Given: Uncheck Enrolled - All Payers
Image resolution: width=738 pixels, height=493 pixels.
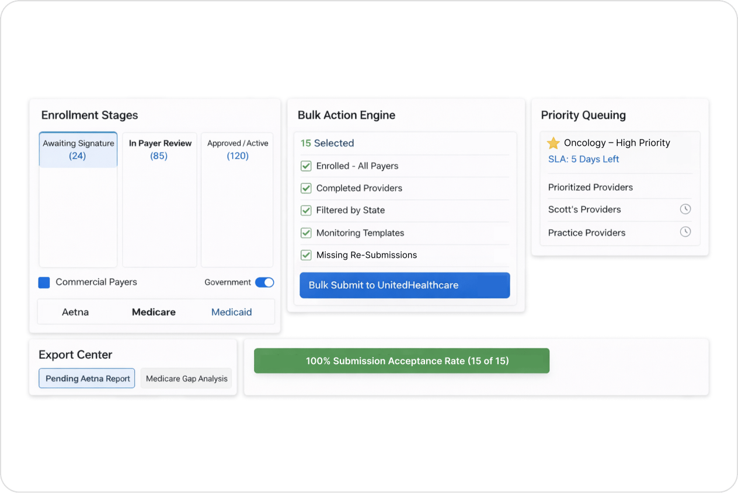Looking at the screenshot, I should (x=306, y=166).
